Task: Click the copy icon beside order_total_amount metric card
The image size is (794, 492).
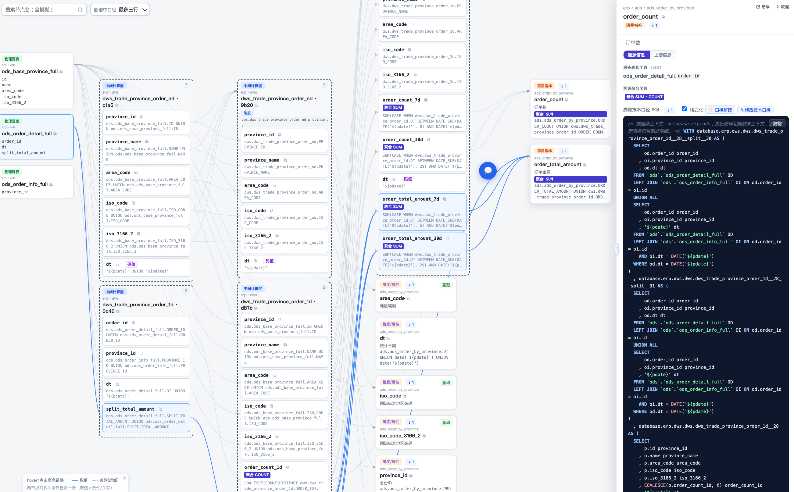Action: pos(585,165)
